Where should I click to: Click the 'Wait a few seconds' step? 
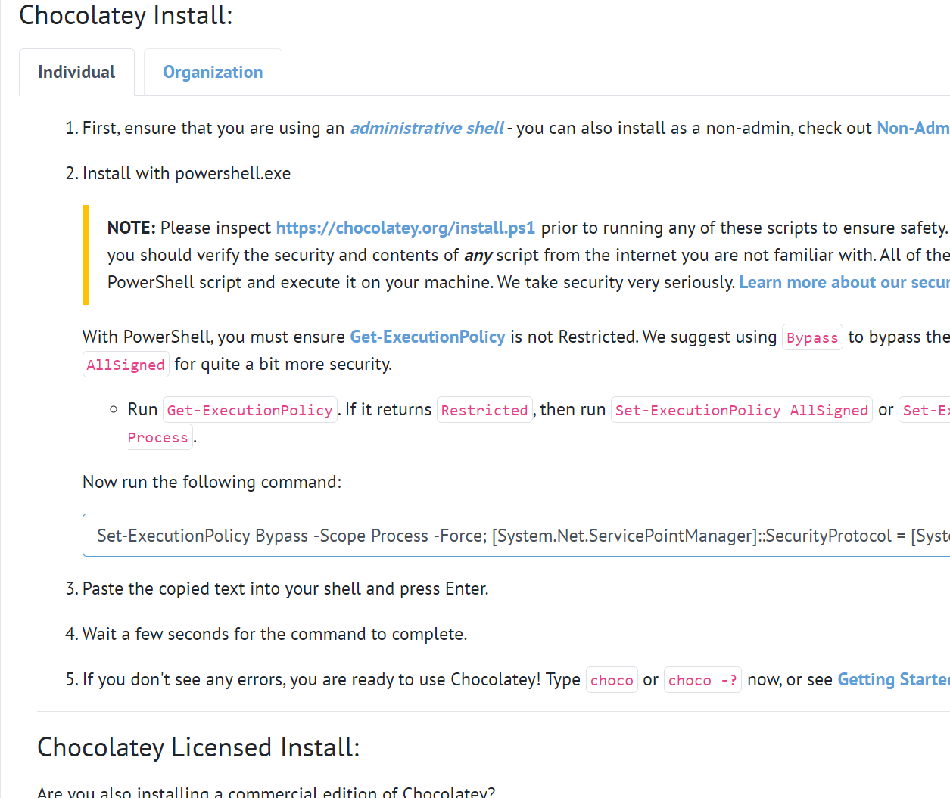click(x=275, y=635)
